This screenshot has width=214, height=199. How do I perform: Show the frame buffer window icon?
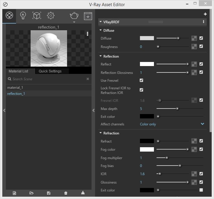88,16
